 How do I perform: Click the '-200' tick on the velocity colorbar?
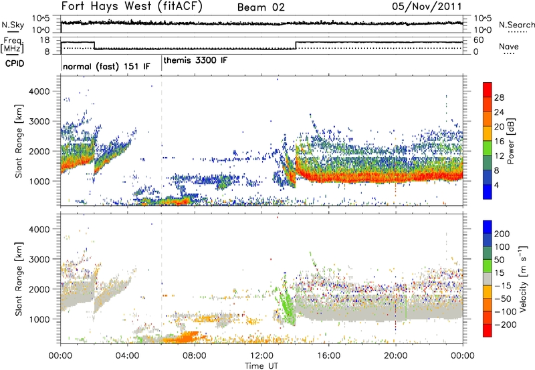[506, 325]
